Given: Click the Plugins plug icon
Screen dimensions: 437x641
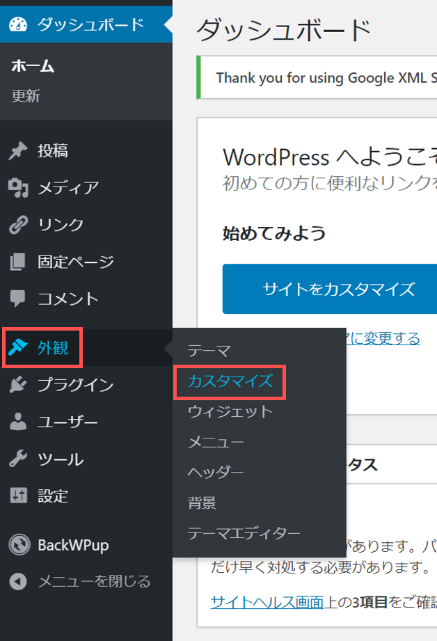Looking at the screenshot, I should (x=18, y=385).
